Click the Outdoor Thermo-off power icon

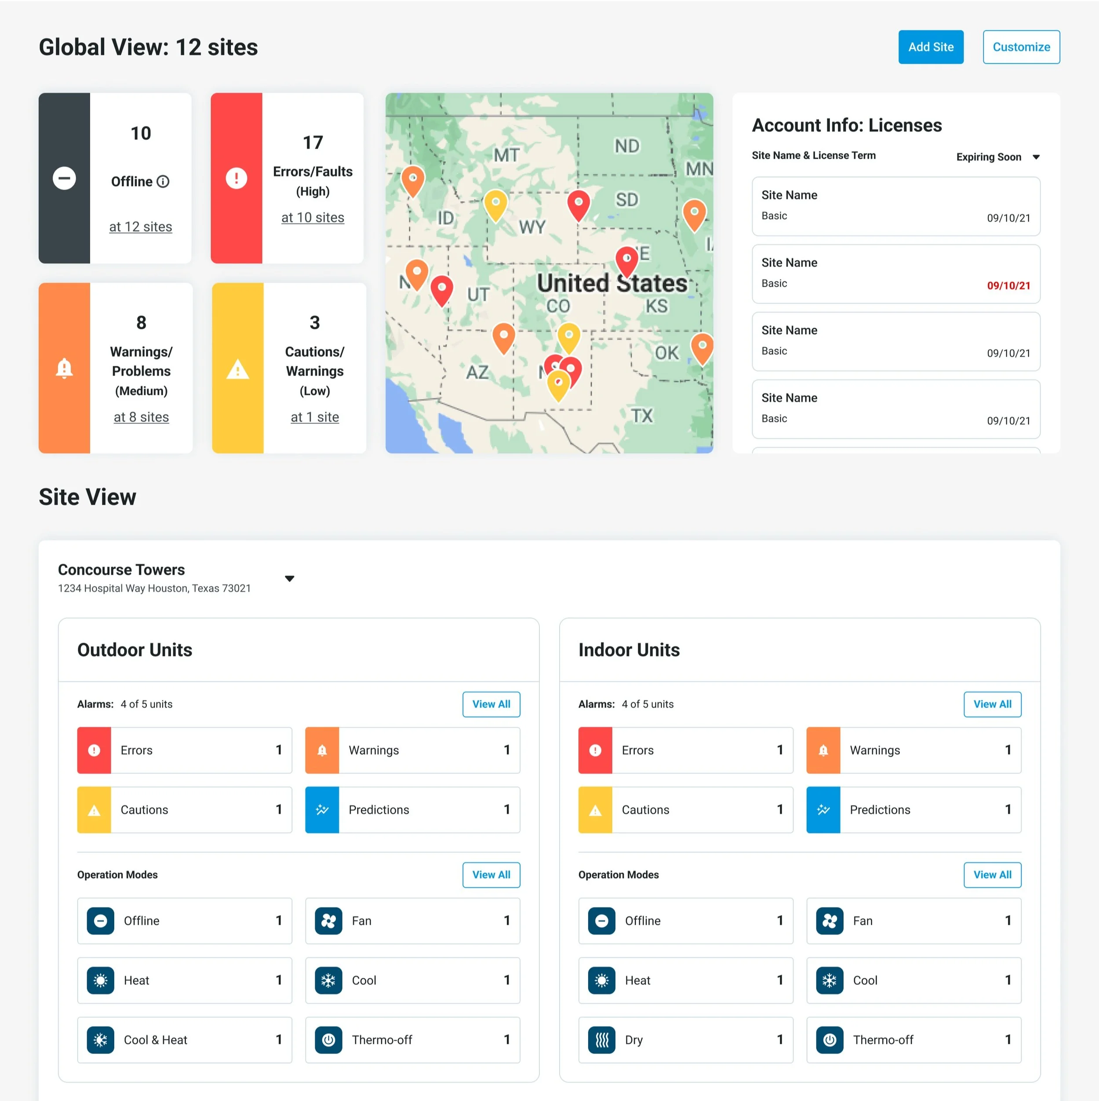tap(328, 1040)
